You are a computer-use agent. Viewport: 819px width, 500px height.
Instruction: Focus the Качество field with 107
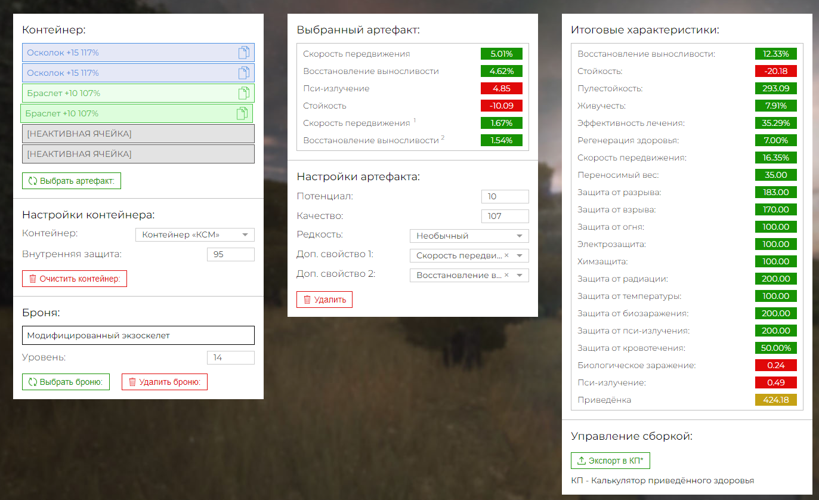pyautogui.click(x=505, y=216)
